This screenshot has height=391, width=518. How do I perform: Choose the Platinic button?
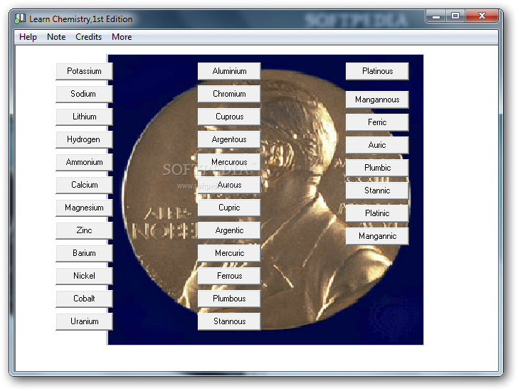(377, 213)
